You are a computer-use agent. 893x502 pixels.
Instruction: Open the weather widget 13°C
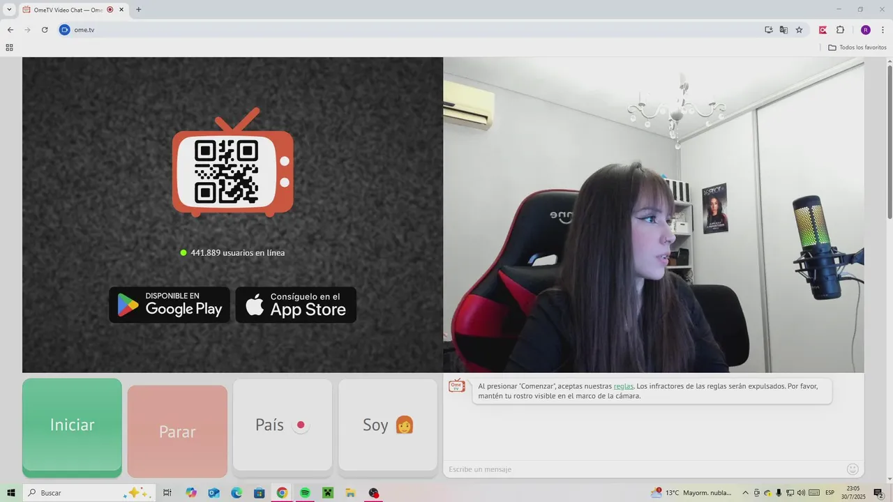click(691, 493)
